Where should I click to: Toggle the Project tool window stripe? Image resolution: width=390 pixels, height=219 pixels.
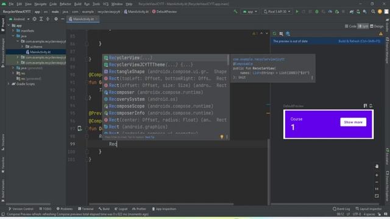tap(2, 25)
